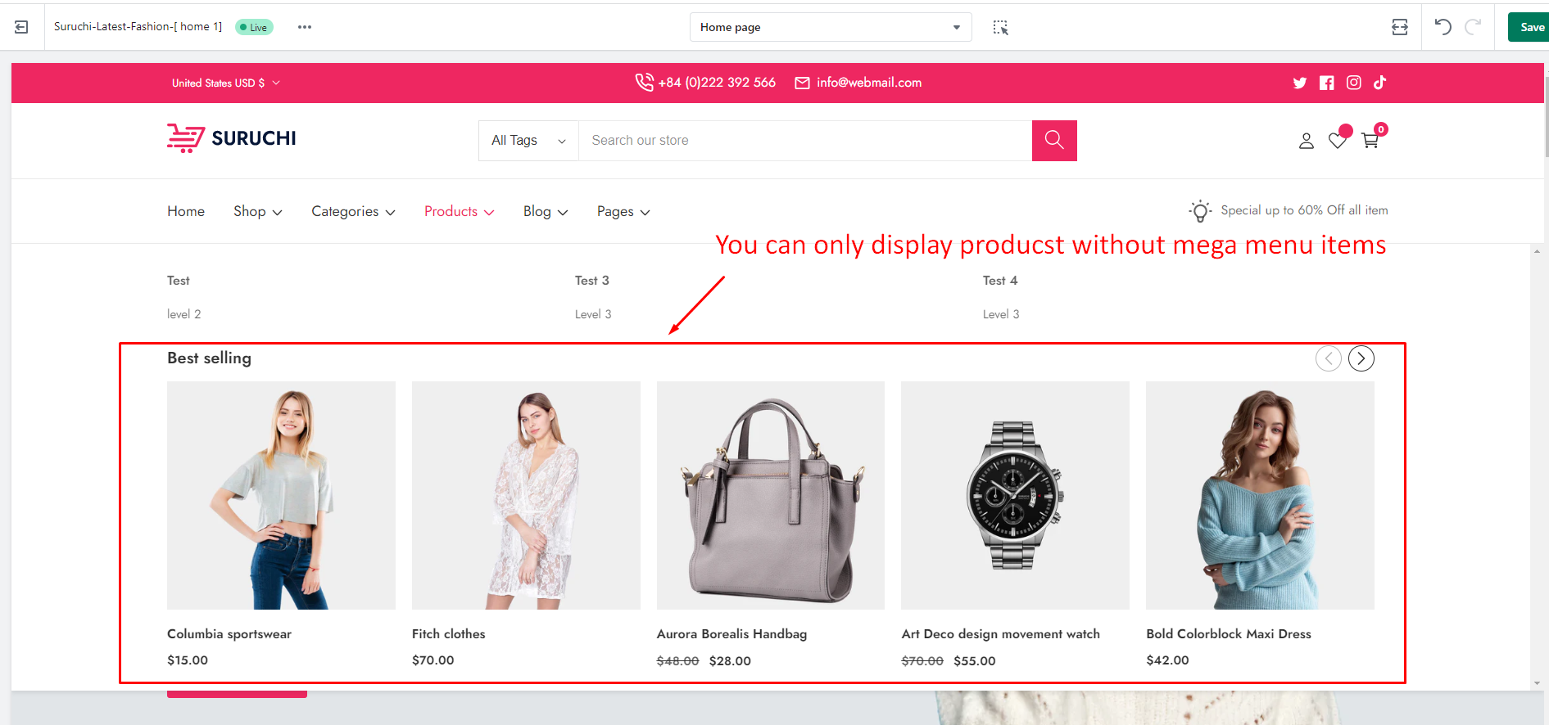Screen dimensions: 1549x725
Task: Open the Categories navigation menu
Action: point(353,211)
